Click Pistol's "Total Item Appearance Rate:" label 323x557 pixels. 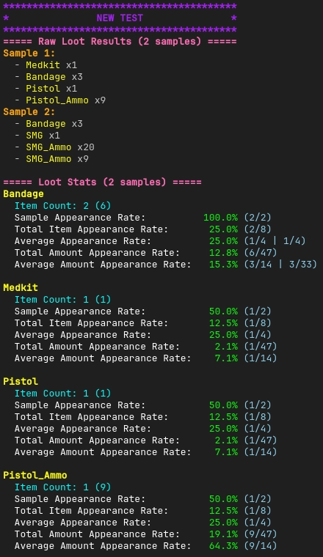coord(92,416)
